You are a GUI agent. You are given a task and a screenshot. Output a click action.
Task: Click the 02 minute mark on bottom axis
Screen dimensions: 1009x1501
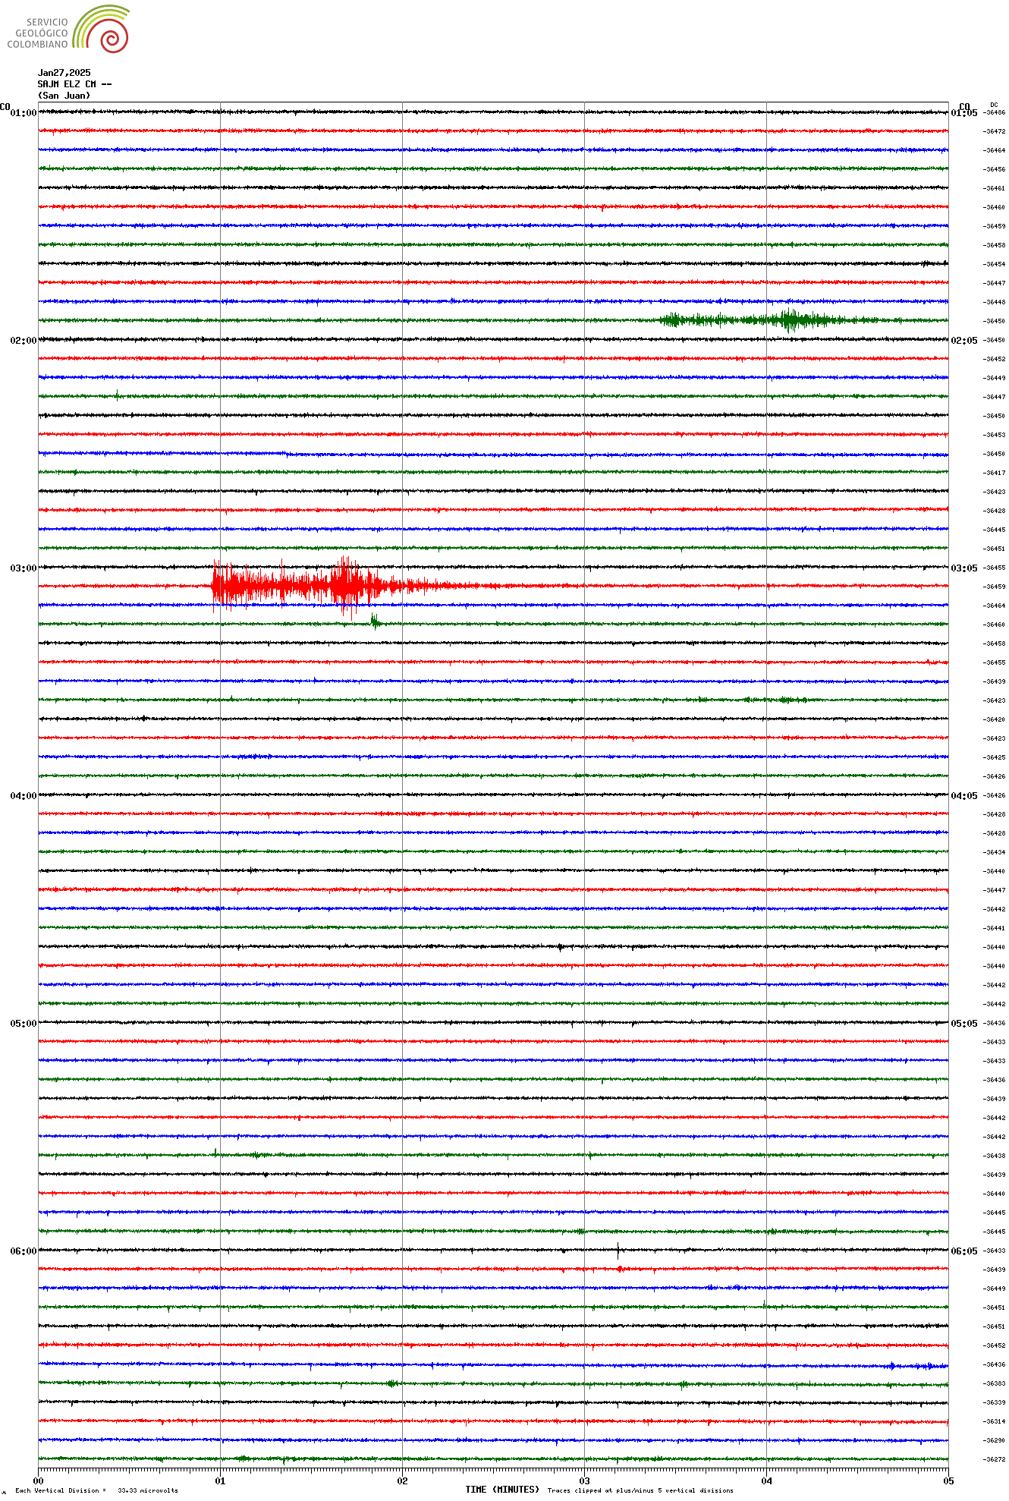tap(403, 1481)
